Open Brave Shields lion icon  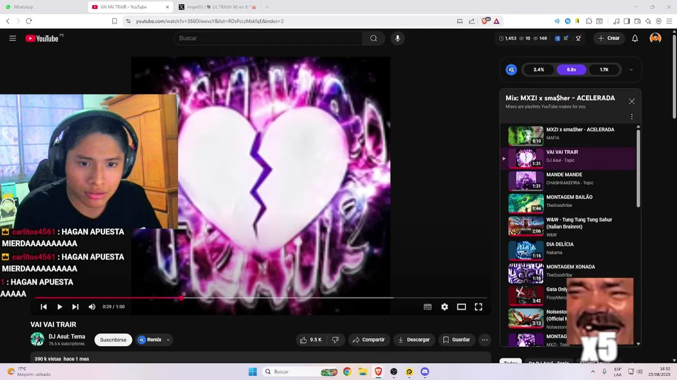tap(484, 21)
